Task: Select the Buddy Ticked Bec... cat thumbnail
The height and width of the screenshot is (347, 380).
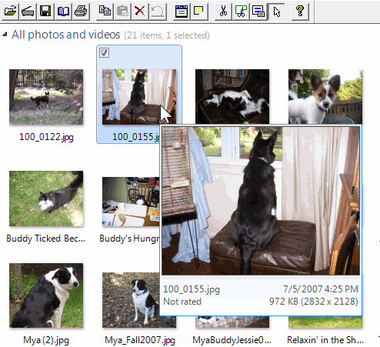Action: (46, 199)
